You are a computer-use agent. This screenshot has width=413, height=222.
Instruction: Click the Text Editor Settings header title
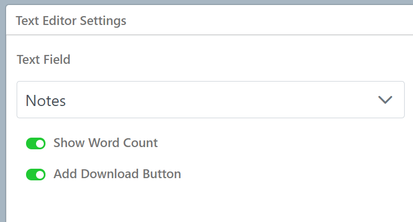pyautogui.click(x=71, y=21)
